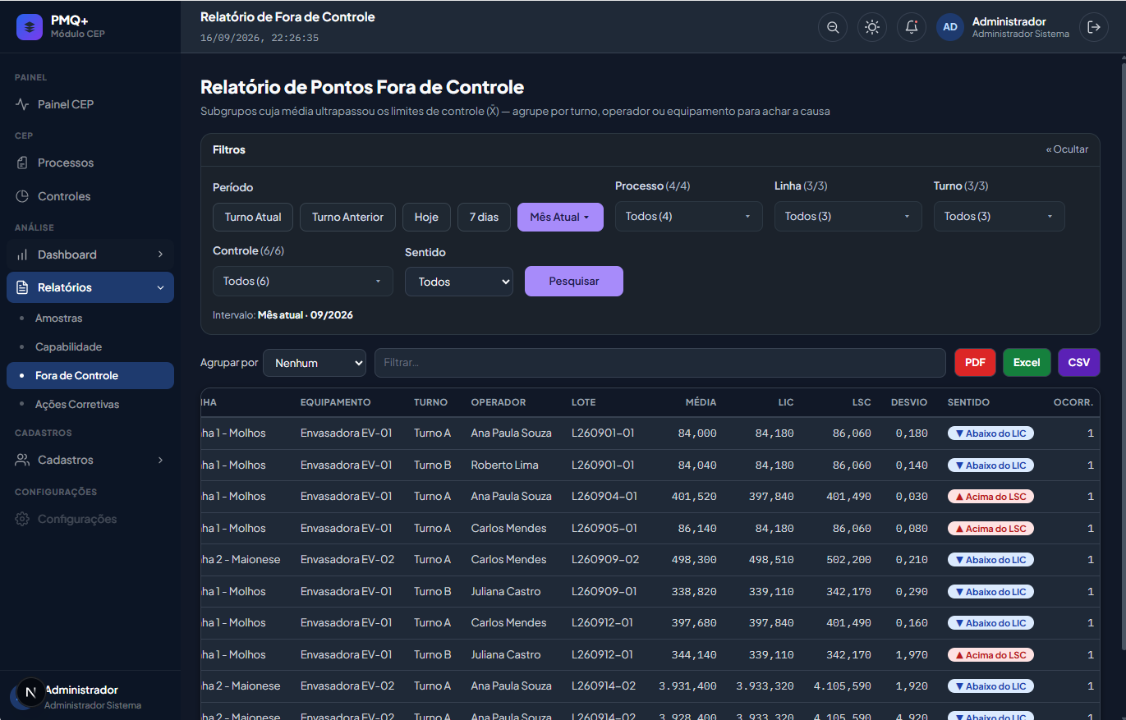This screenshot has width=1126, height=720.
Task: Open the Sentido select box
Action: pyautogui.click(x=459, y=282)
